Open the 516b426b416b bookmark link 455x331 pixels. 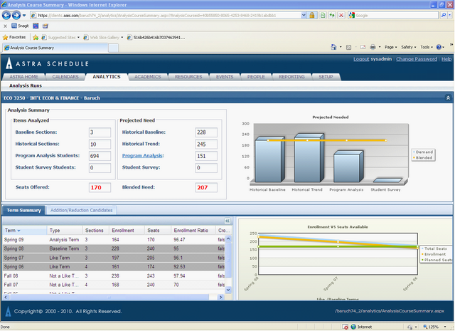pyautogui.click(x=156, y=38)
